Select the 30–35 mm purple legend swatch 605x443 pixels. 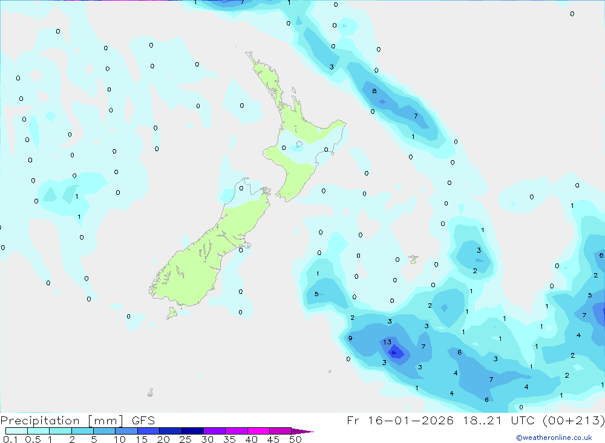coord(215,431)
